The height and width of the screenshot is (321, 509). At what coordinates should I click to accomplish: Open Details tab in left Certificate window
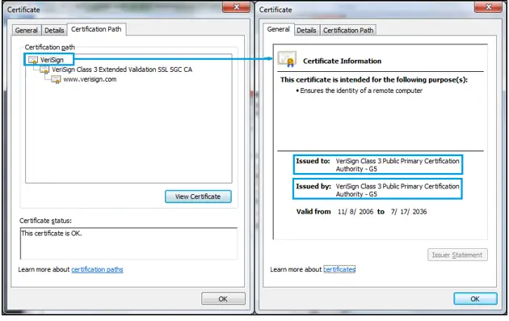(54, 30)
